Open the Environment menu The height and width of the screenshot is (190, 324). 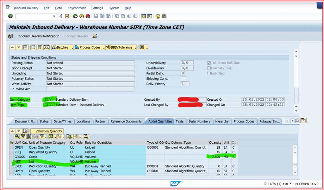77,8
